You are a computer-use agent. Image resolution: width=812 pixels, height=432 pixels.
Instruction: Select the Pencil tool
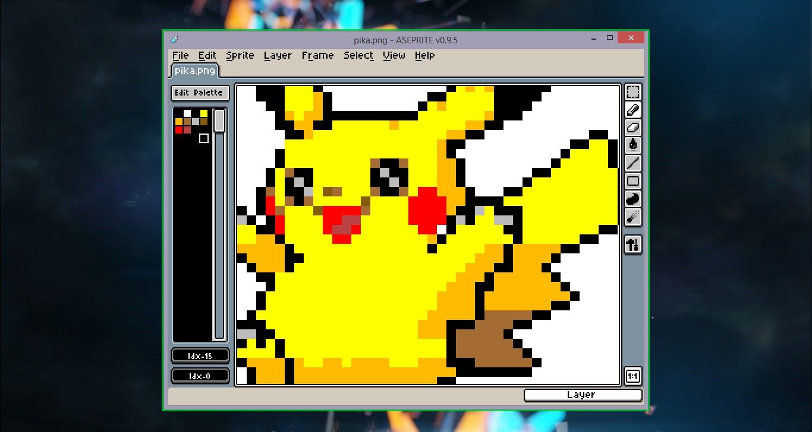tap(633, 110)
